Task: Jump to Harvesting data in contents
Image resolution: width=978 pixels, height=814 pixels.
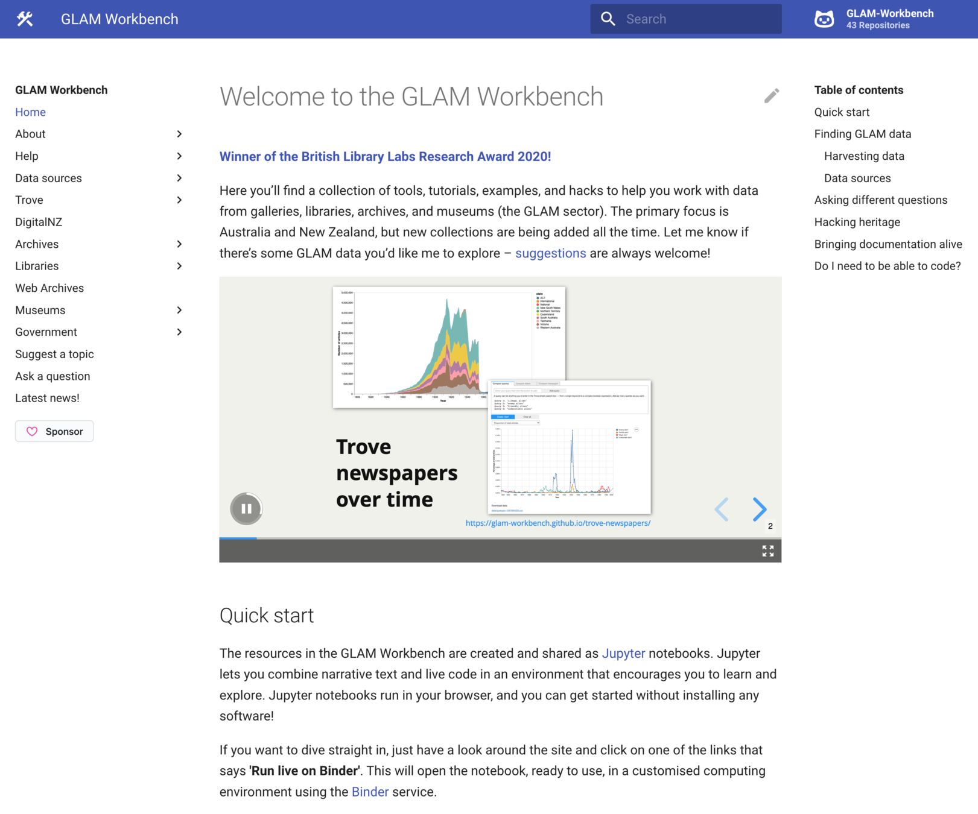Action: click(x=864, y=156)
